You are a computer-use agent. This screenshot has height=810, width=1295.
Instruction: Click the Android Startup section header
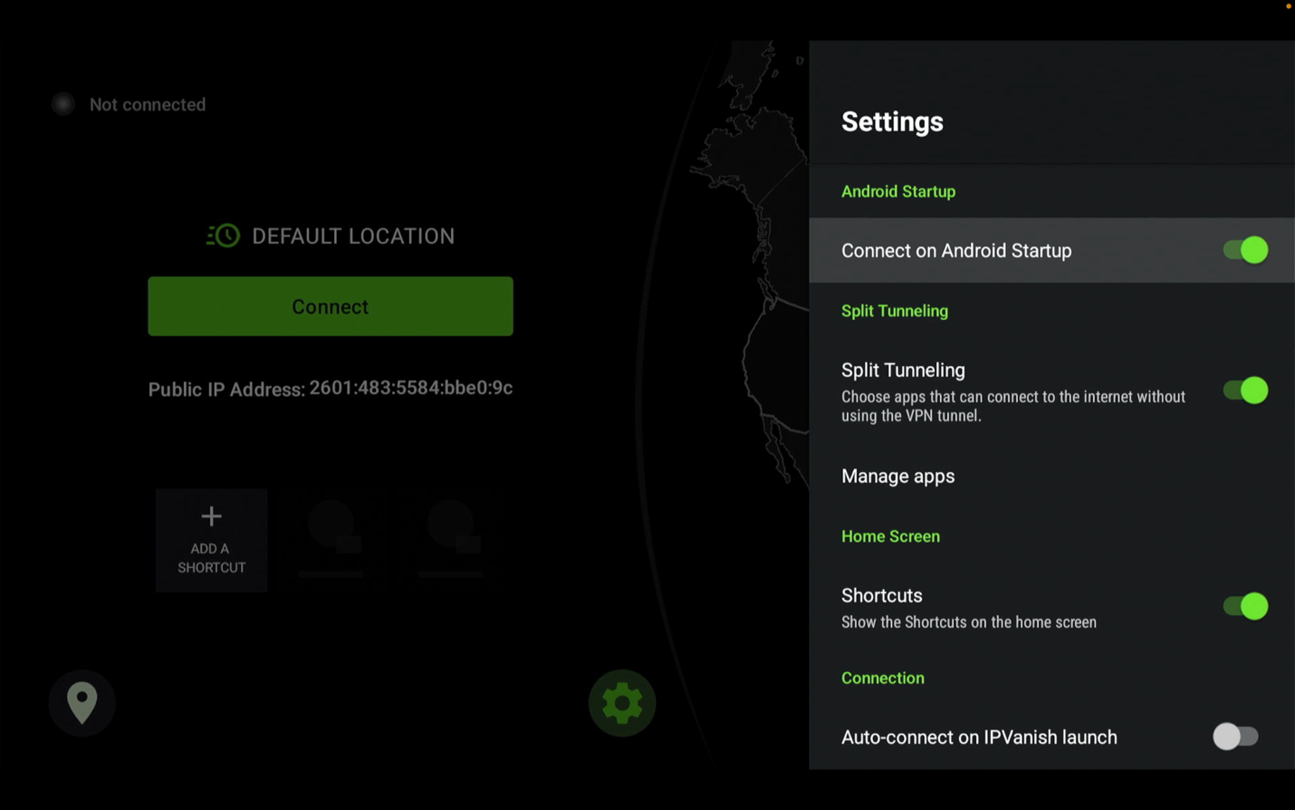(898, 191)
